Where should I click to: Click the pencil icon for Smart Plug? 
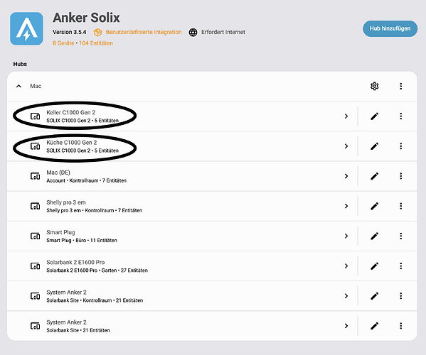[374, 236]
